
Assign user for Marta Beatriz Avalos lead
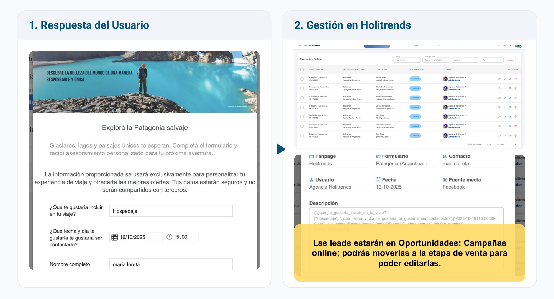[499, 88]
